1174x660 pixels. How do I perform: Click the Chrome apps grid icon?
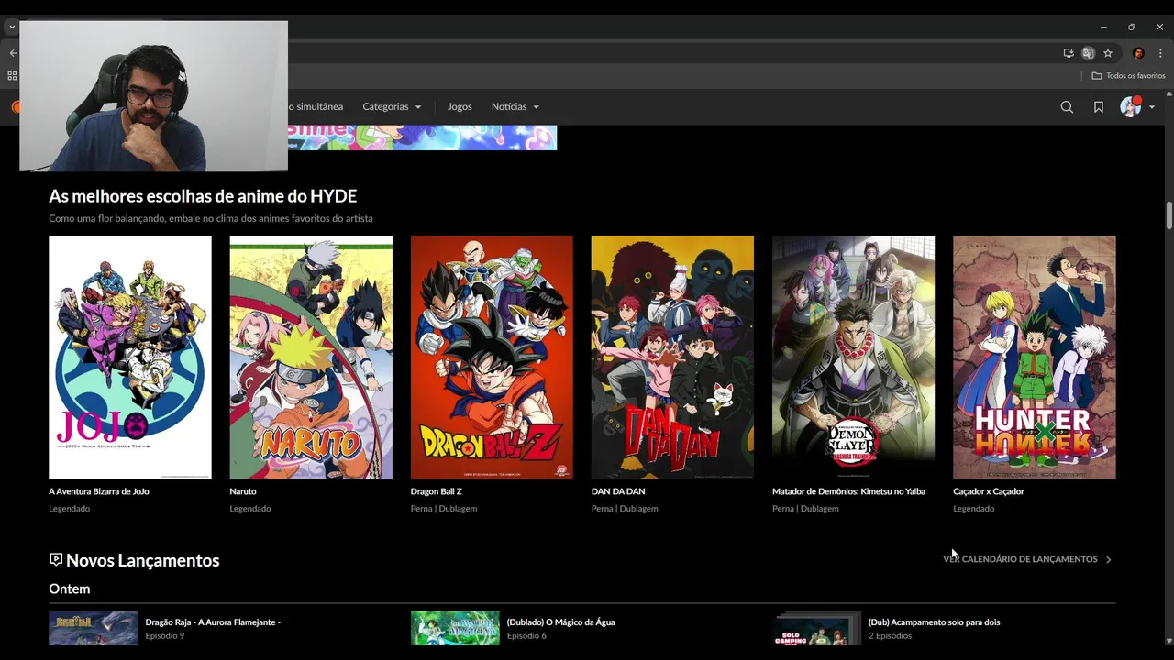12,76
